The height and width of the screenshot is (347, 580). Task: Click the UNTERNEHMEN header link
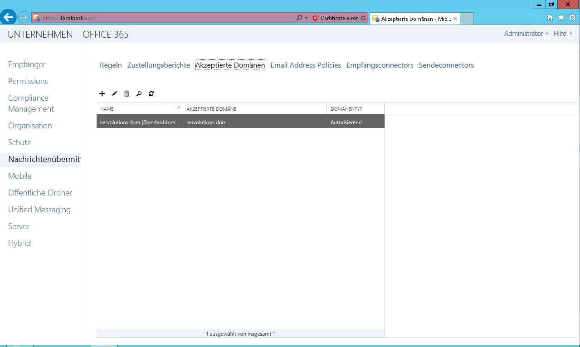[40, 34]
